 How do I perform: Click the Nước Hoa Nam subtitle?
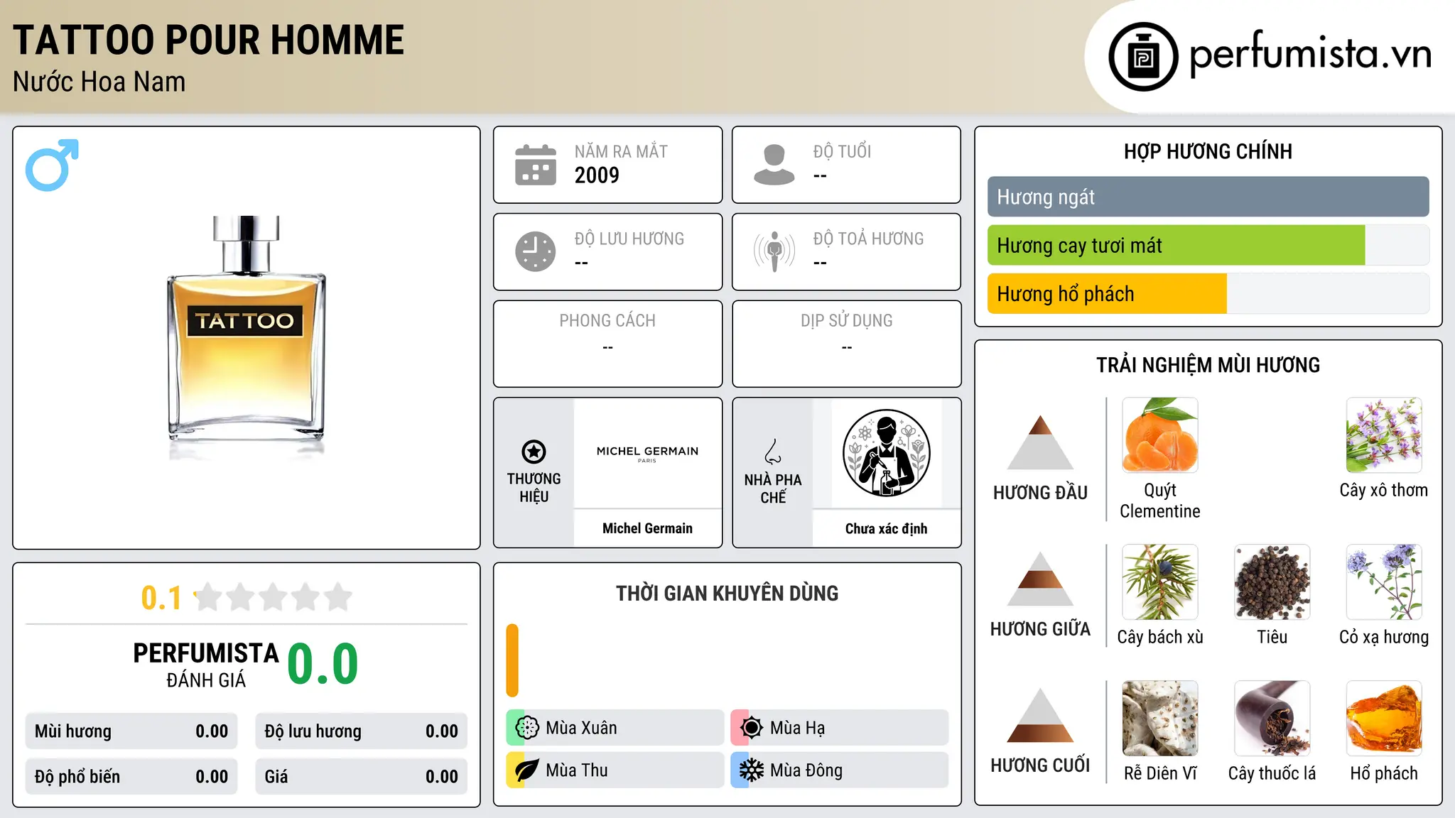tap(99, 82)
